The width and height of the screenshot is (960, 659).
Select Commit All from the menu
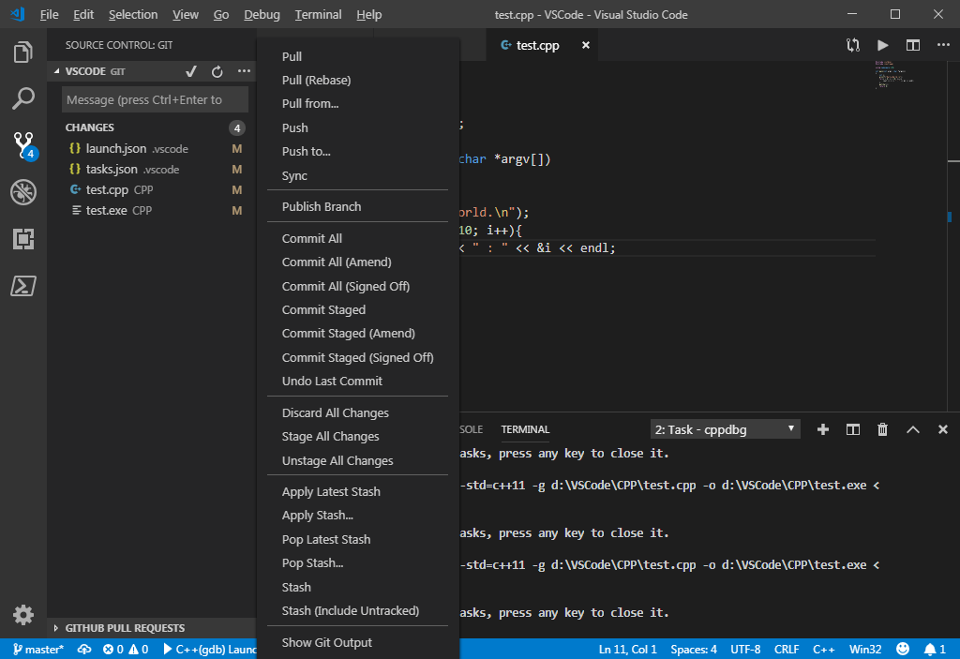[x=311, y=238]
